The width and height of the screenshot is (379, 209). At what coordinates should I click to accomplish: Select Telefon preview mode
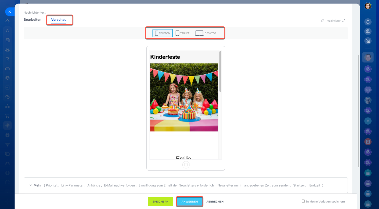163,33
